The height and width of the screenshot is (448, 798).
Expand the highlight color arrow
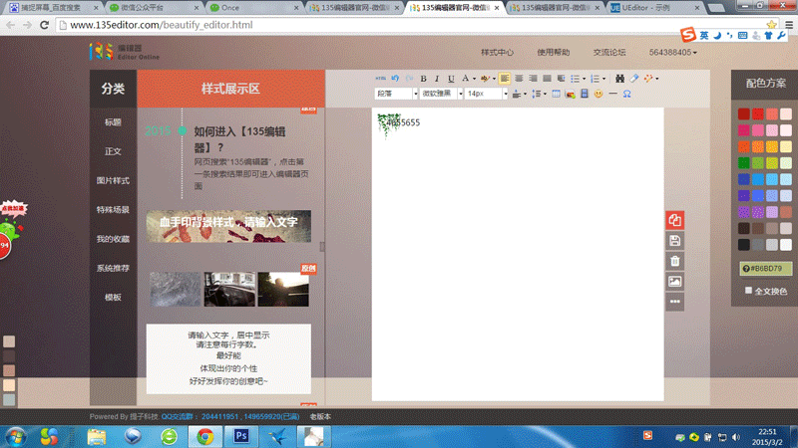(x=494, y=79)
